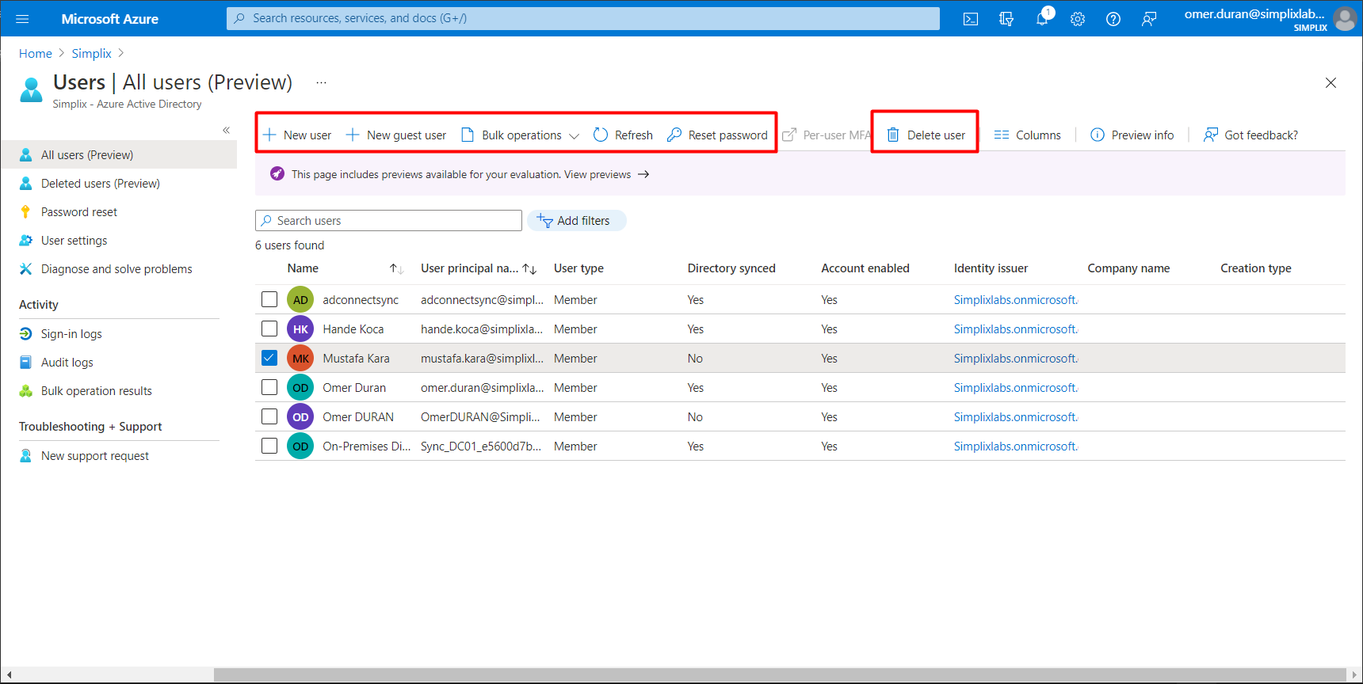Click the horizontal scrollbar
Viewport: 1363px width, 684px height.
[780, 674]
